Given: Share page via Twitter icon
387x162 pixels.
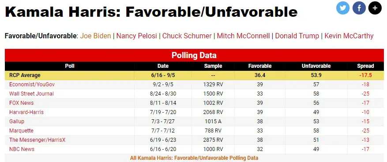Looking at the screenshot, I should [343, 8].
